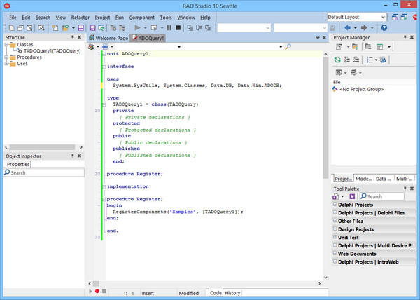Click the Tool Palette search field
The height and width of the screenshot is (300, 420).
tap(383, 197)
